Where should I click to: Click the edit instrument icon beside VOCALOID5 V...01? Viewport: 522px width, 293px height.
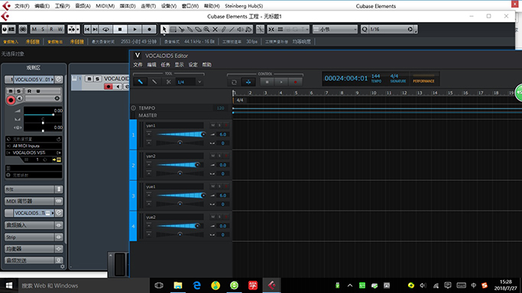(59, 79)
